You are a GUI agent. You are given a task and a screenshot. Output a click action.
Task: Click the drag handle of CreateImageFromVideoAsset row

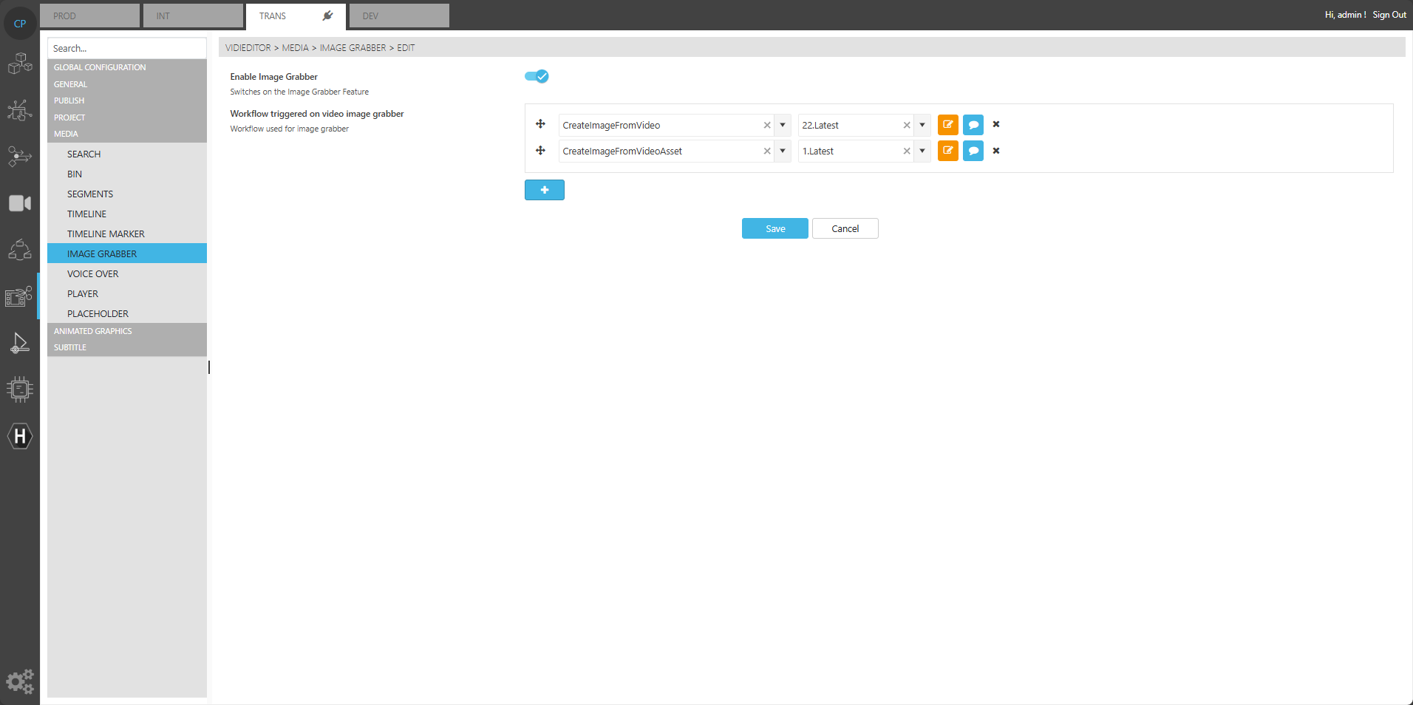coord(540,151)
